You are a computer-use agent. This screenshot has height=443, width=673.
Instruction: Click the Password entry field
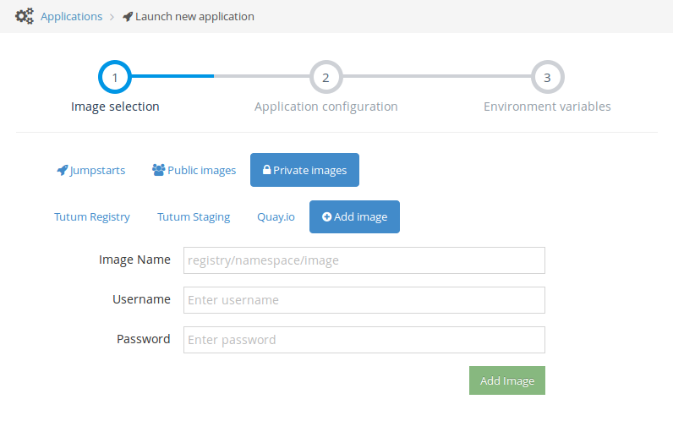coord(364,340)
